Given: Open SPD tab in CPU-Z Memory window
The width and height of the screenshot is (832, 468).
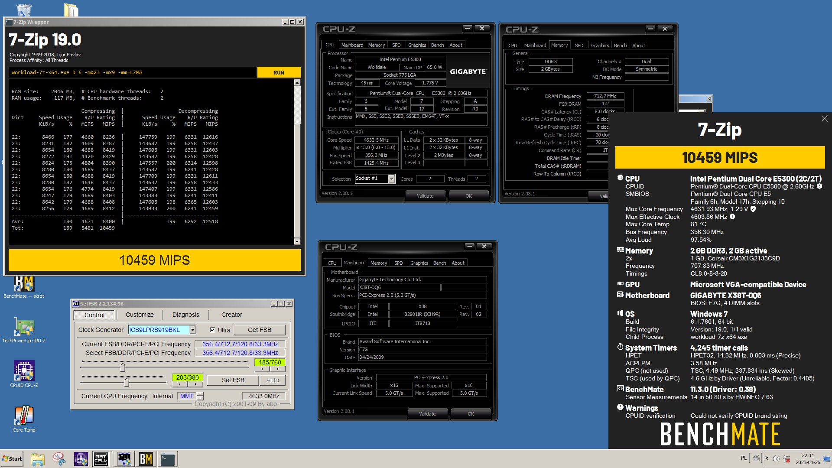Looking at the screenshot, I should coord(579,45).
